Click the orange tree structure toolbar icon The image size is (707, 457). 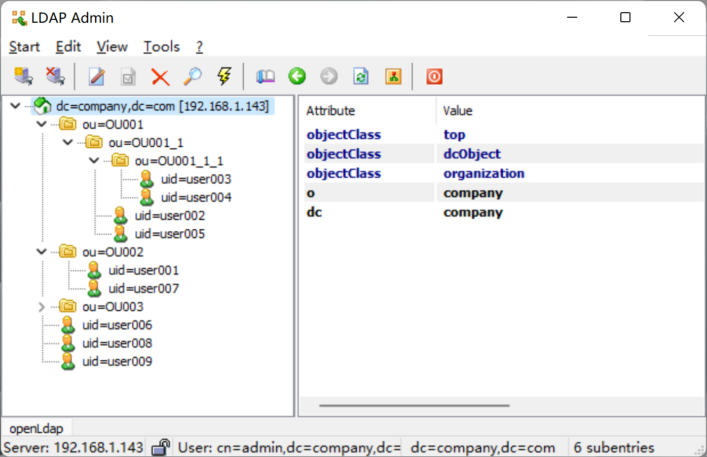393,76
